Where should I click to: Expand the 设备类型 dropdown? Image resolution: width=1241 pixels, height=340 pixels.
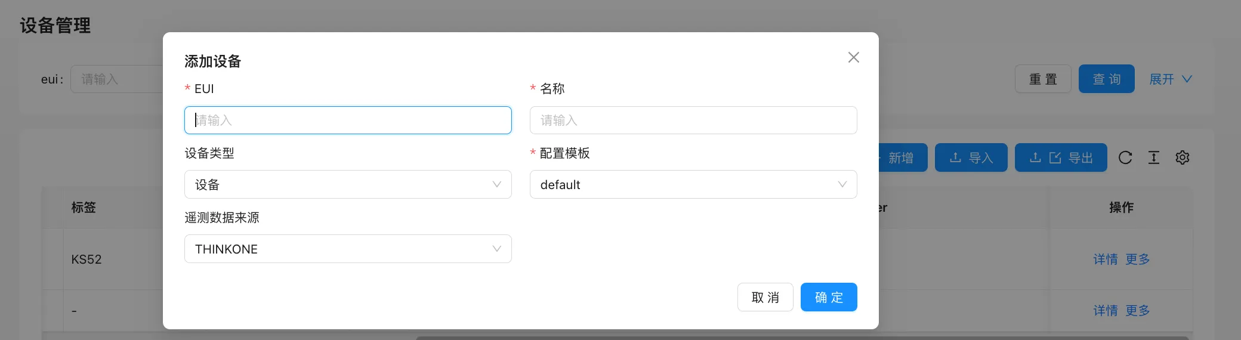coord(348,184)
